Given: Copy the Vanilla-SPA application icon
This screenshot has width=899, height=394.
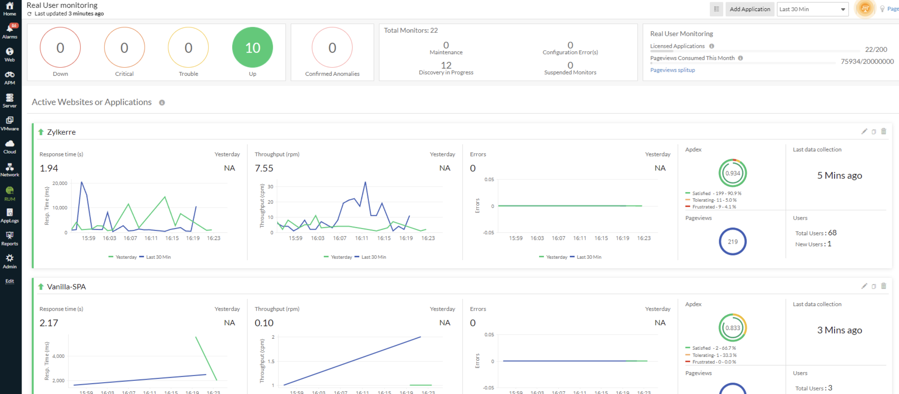Looking at the screenshot, I should coord(874,286).
